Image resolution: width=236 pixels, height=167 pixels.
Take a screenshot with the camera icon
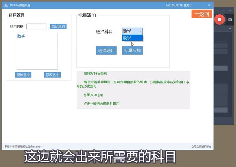click(x=230, y=20)
